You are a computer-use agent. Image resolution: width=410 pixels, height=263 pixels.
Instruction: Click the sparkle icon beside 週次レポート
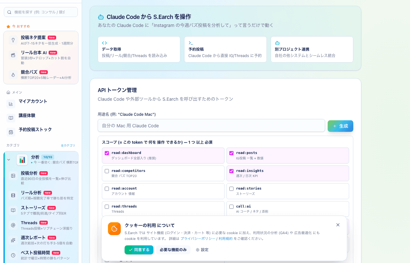point(13,240)
